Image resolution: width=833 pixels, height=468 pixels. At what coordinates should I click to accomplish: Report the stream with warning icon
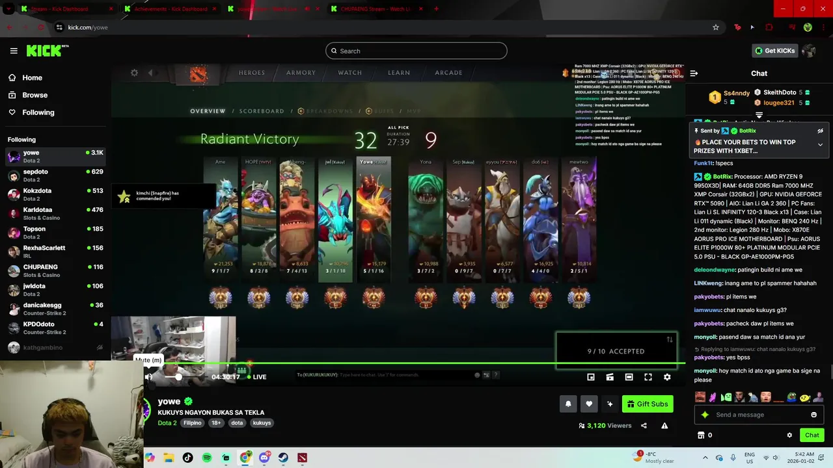coord(664,426)
